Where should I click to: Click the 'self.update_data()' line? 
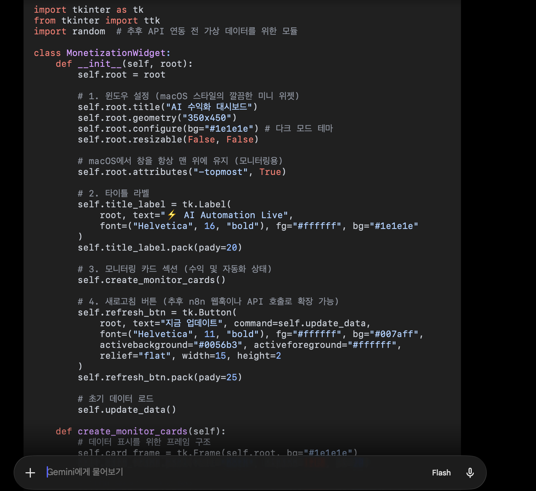(127, 410)
